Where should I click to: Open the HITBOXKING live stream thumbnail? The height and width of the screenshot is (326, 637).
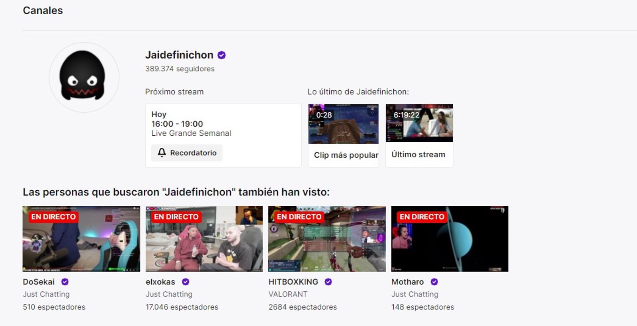(327, 239)
